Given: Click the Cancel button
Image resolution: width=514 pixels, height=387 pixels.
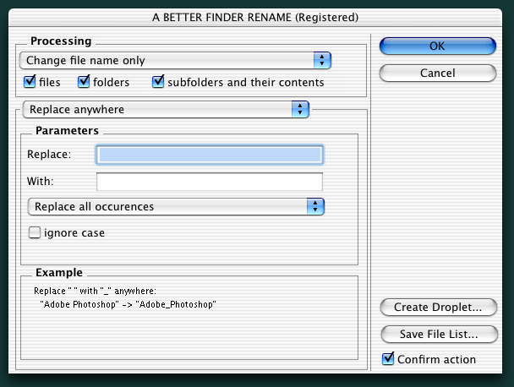Looking at the screenshot, I should tap(438, 73).
